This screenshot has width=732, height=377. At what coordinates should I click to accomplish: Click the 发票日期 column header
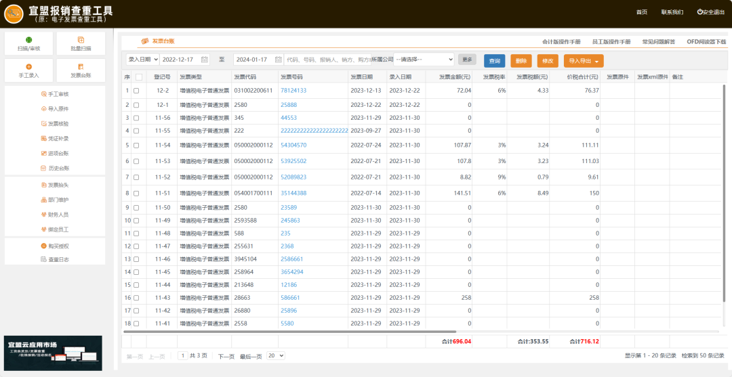click(362, 77)
